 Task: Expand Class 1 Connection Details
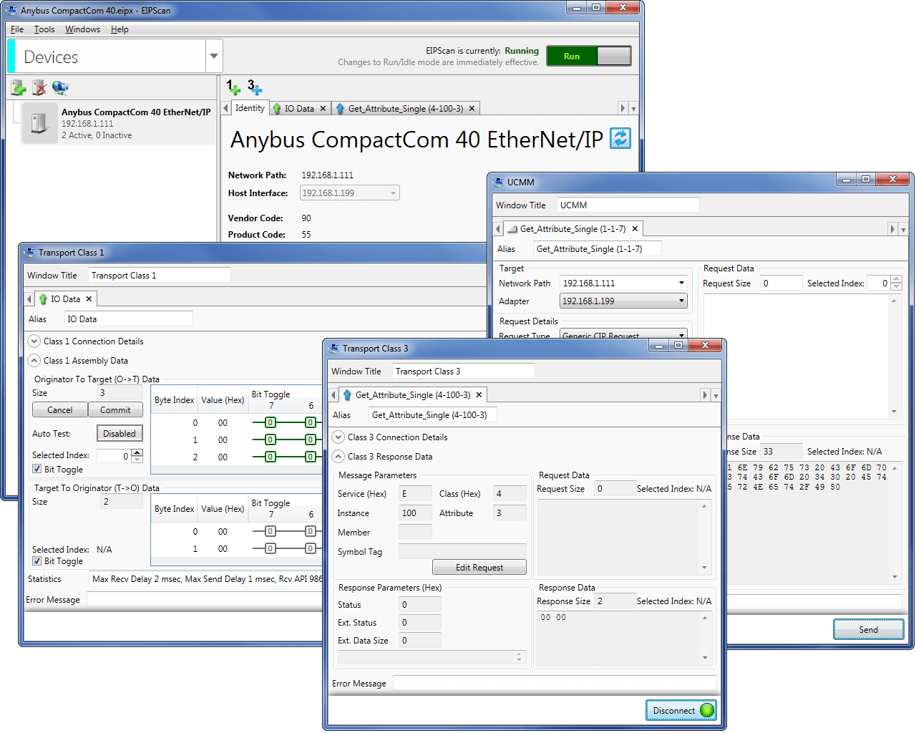pos(34,341)
